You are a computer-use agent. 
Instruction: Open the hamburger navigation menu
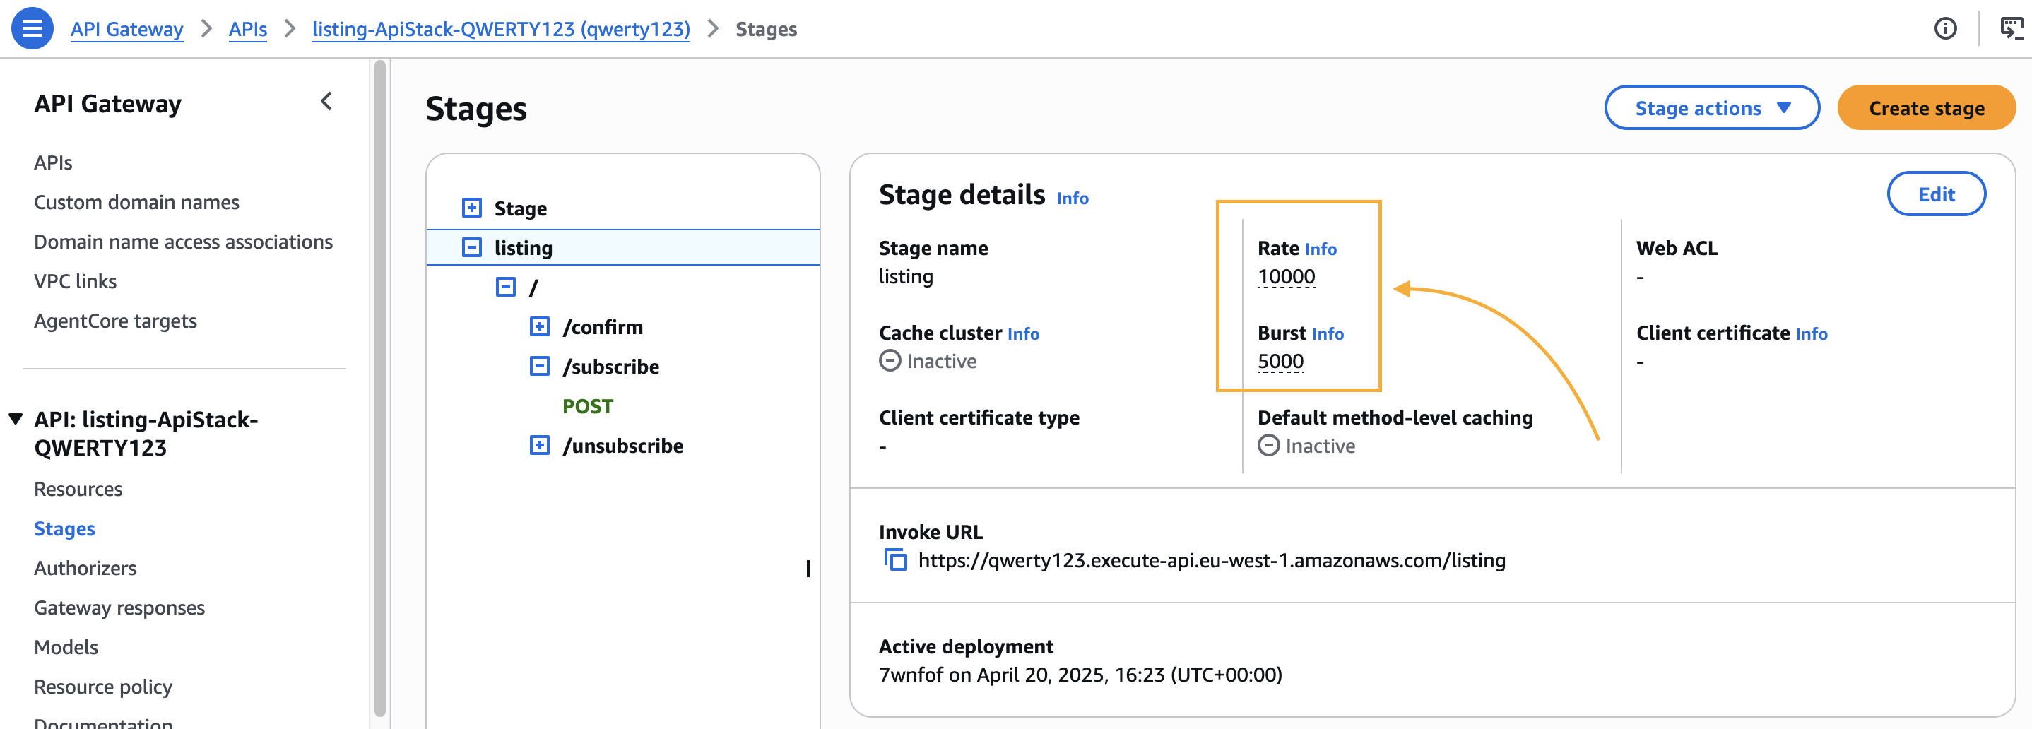point(33,28)
